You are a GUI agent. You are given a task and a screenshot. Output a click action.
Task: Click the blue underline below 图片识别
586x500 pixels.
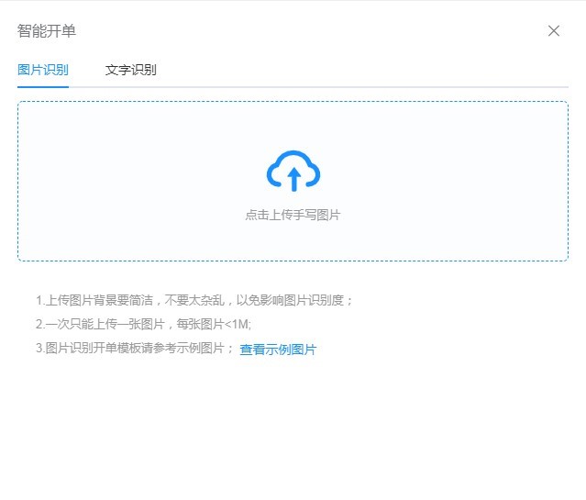42,86
